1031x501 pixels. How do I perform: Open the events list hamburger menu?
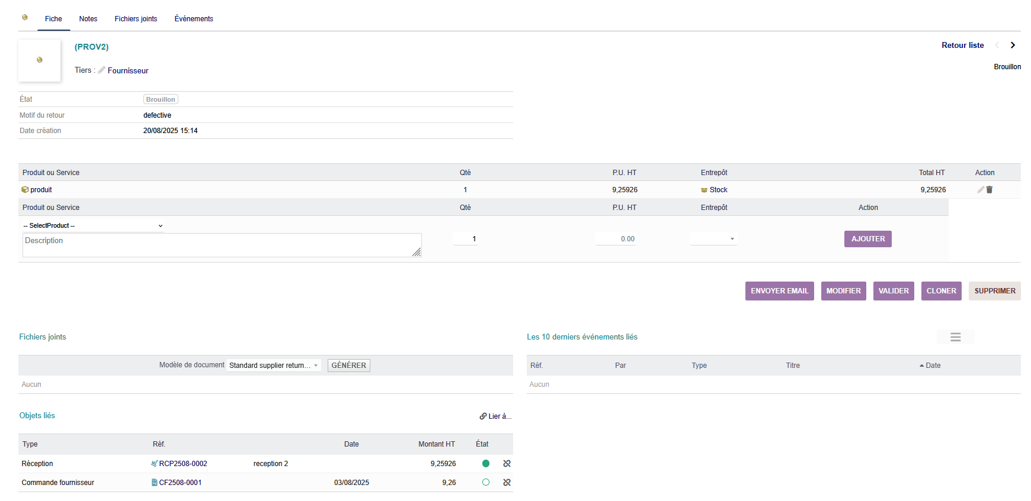tap(955, 337)
